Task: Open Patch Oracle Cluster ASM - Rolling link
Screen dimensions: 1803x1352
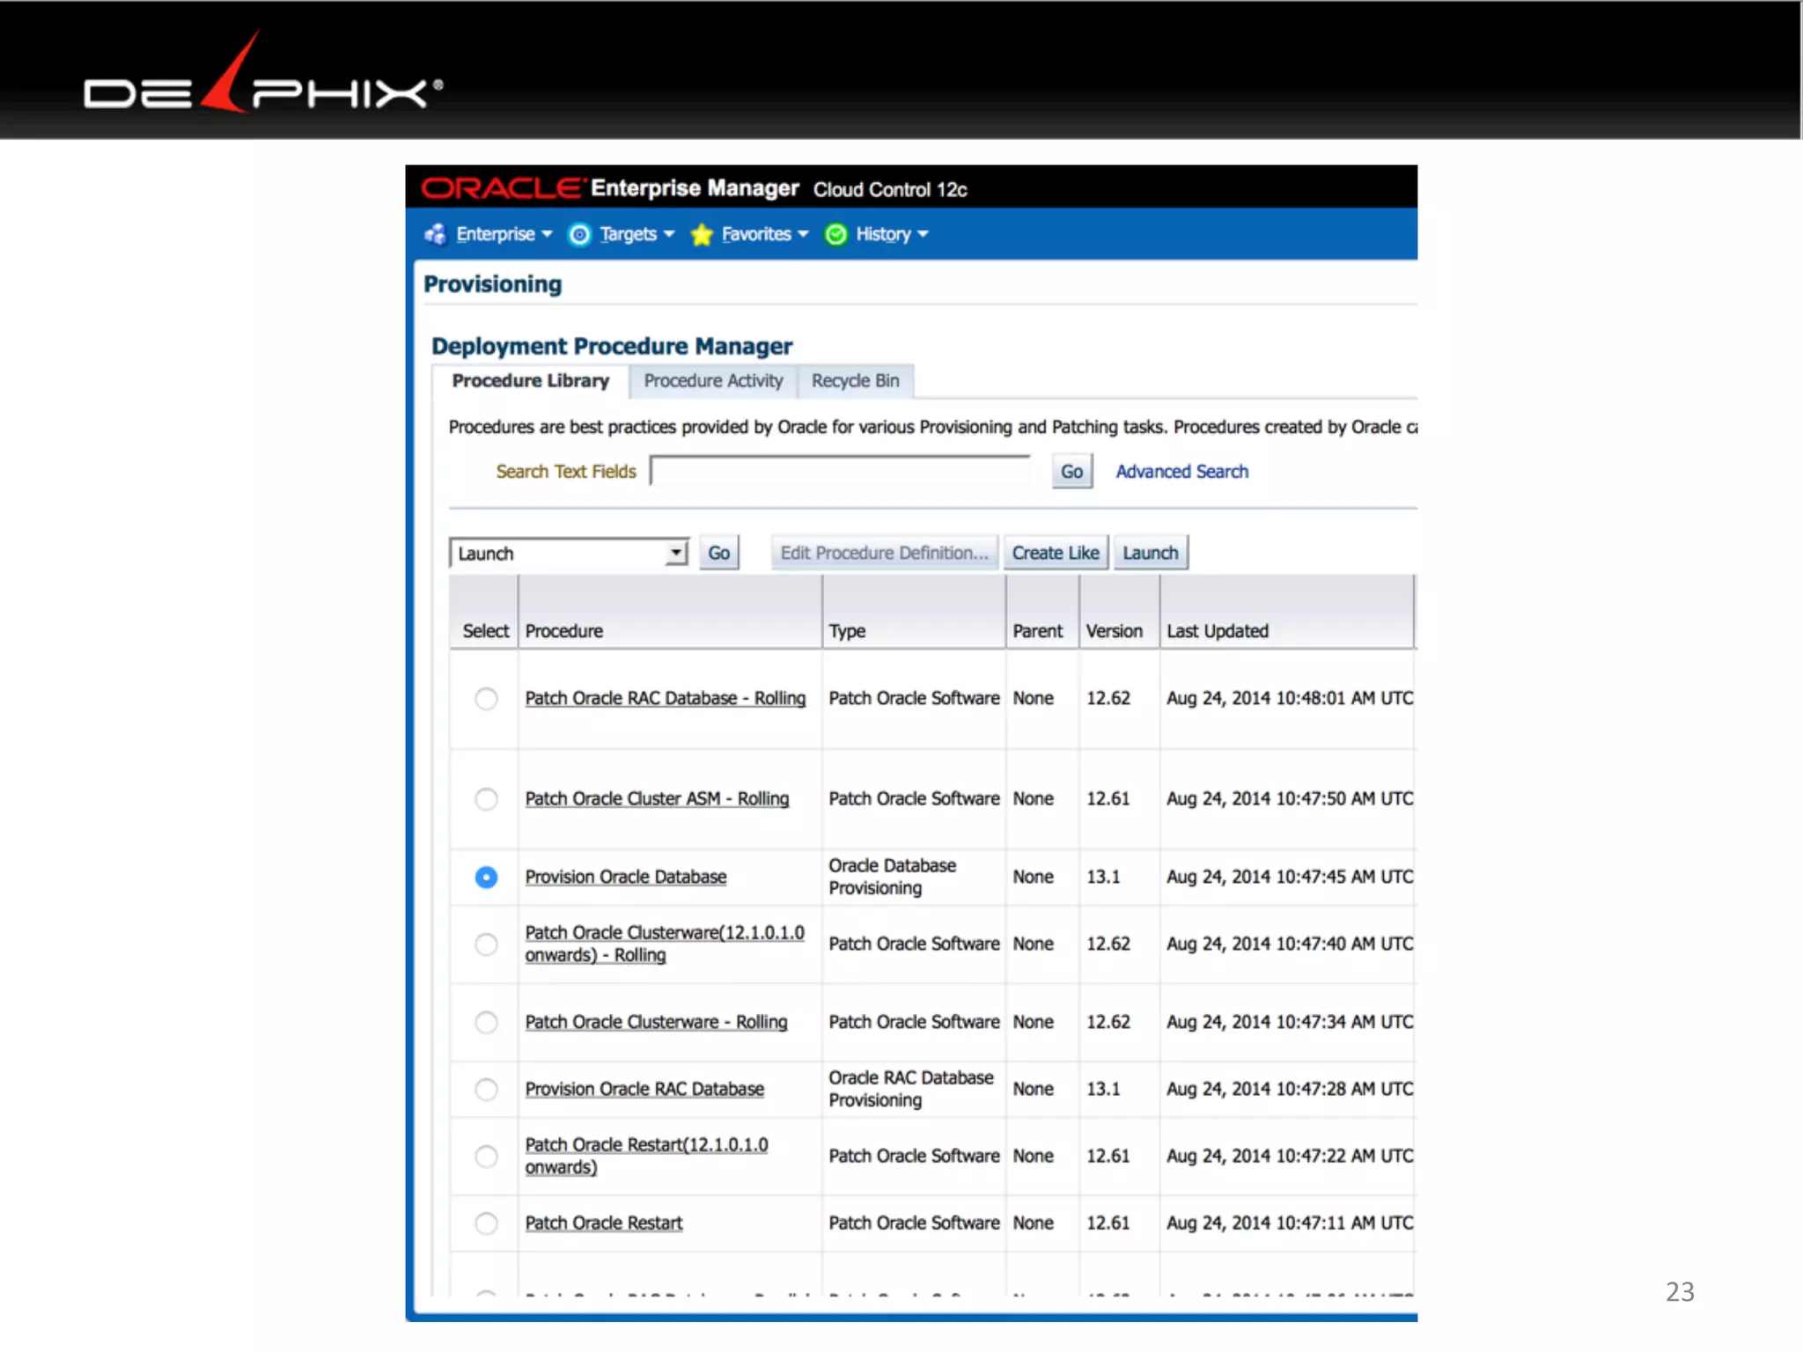Action: (x=657, y=799)
